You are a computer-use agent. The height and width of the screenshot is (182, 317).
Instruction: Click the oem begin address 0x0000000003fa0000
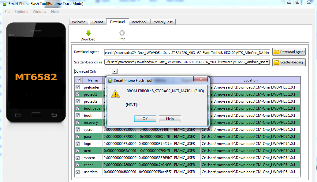click(120, 151)
